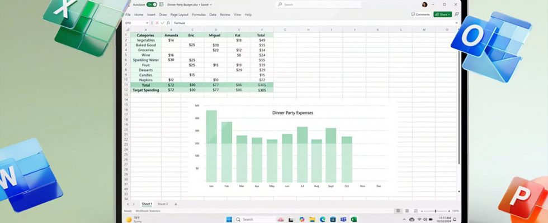
Task: Click the green Share button
Action: pyautogui.click(x=442, y=14)
